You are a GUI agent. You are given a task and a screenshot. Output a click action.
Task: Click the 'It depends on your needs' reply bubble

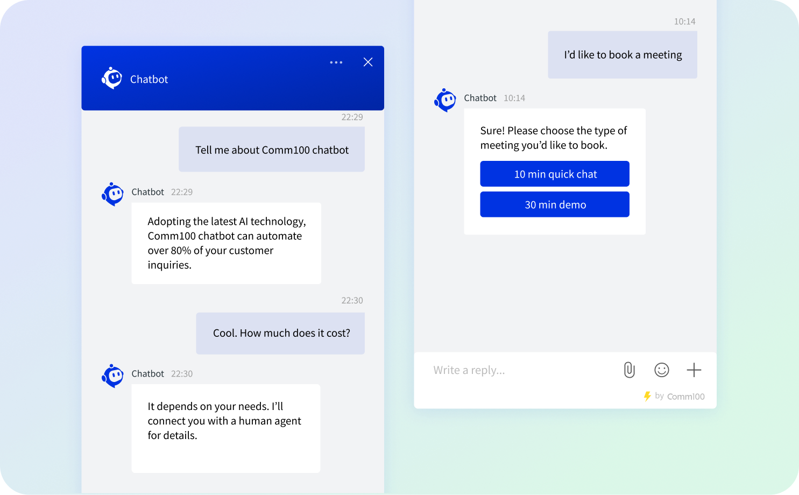click(x=226, y=428)
